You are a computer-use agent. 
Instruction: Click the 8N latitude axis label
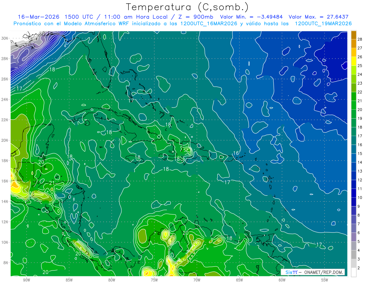pos(6,263)
